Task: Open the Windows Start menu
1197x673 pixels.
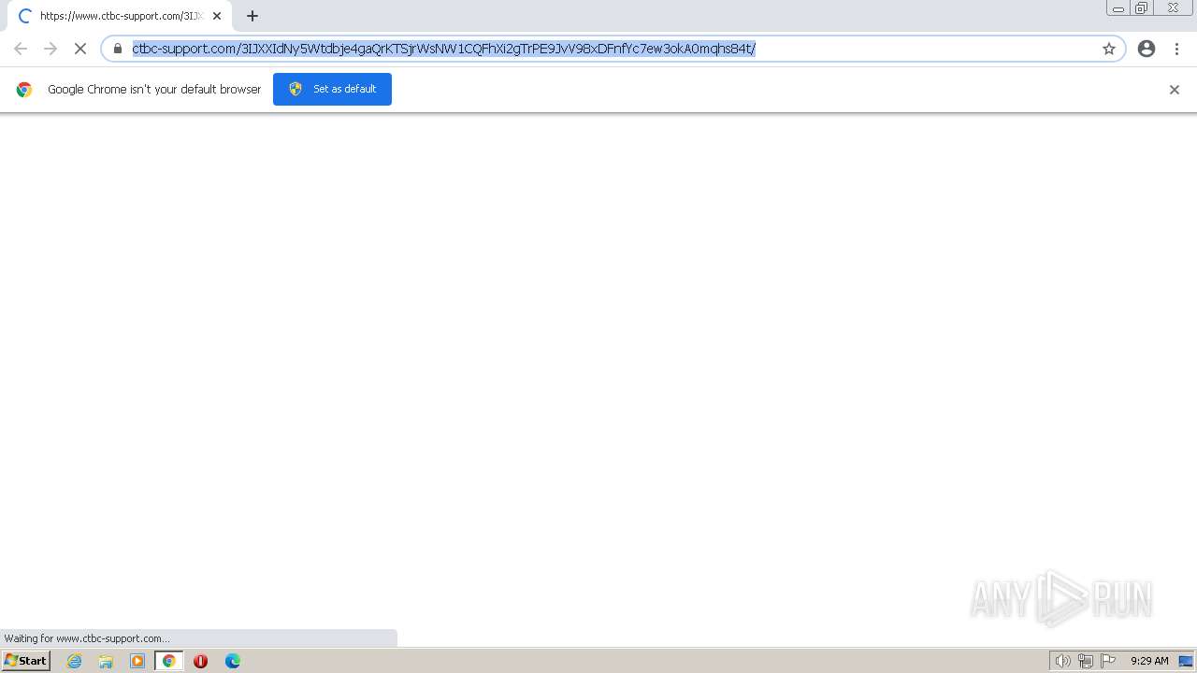Action: pyautogui.click(x=25, y=661)
